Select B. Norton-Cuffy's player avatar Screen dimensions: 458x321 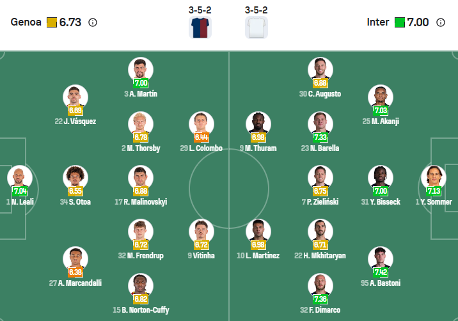point(141,285)
